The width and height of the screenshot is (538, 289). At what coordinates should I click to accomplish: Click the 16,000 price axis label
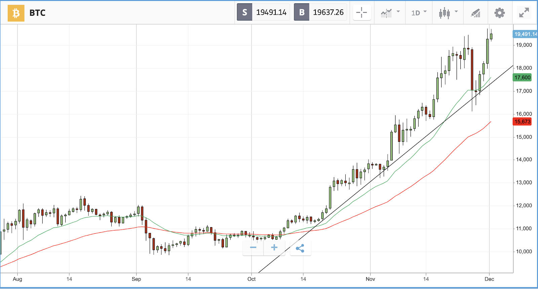pyautogui.click(x=524, y=114)
